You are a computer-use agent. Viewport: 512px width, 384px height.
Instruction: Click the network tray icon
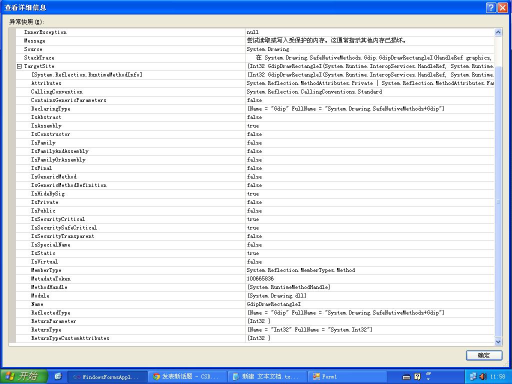[473, 376]
